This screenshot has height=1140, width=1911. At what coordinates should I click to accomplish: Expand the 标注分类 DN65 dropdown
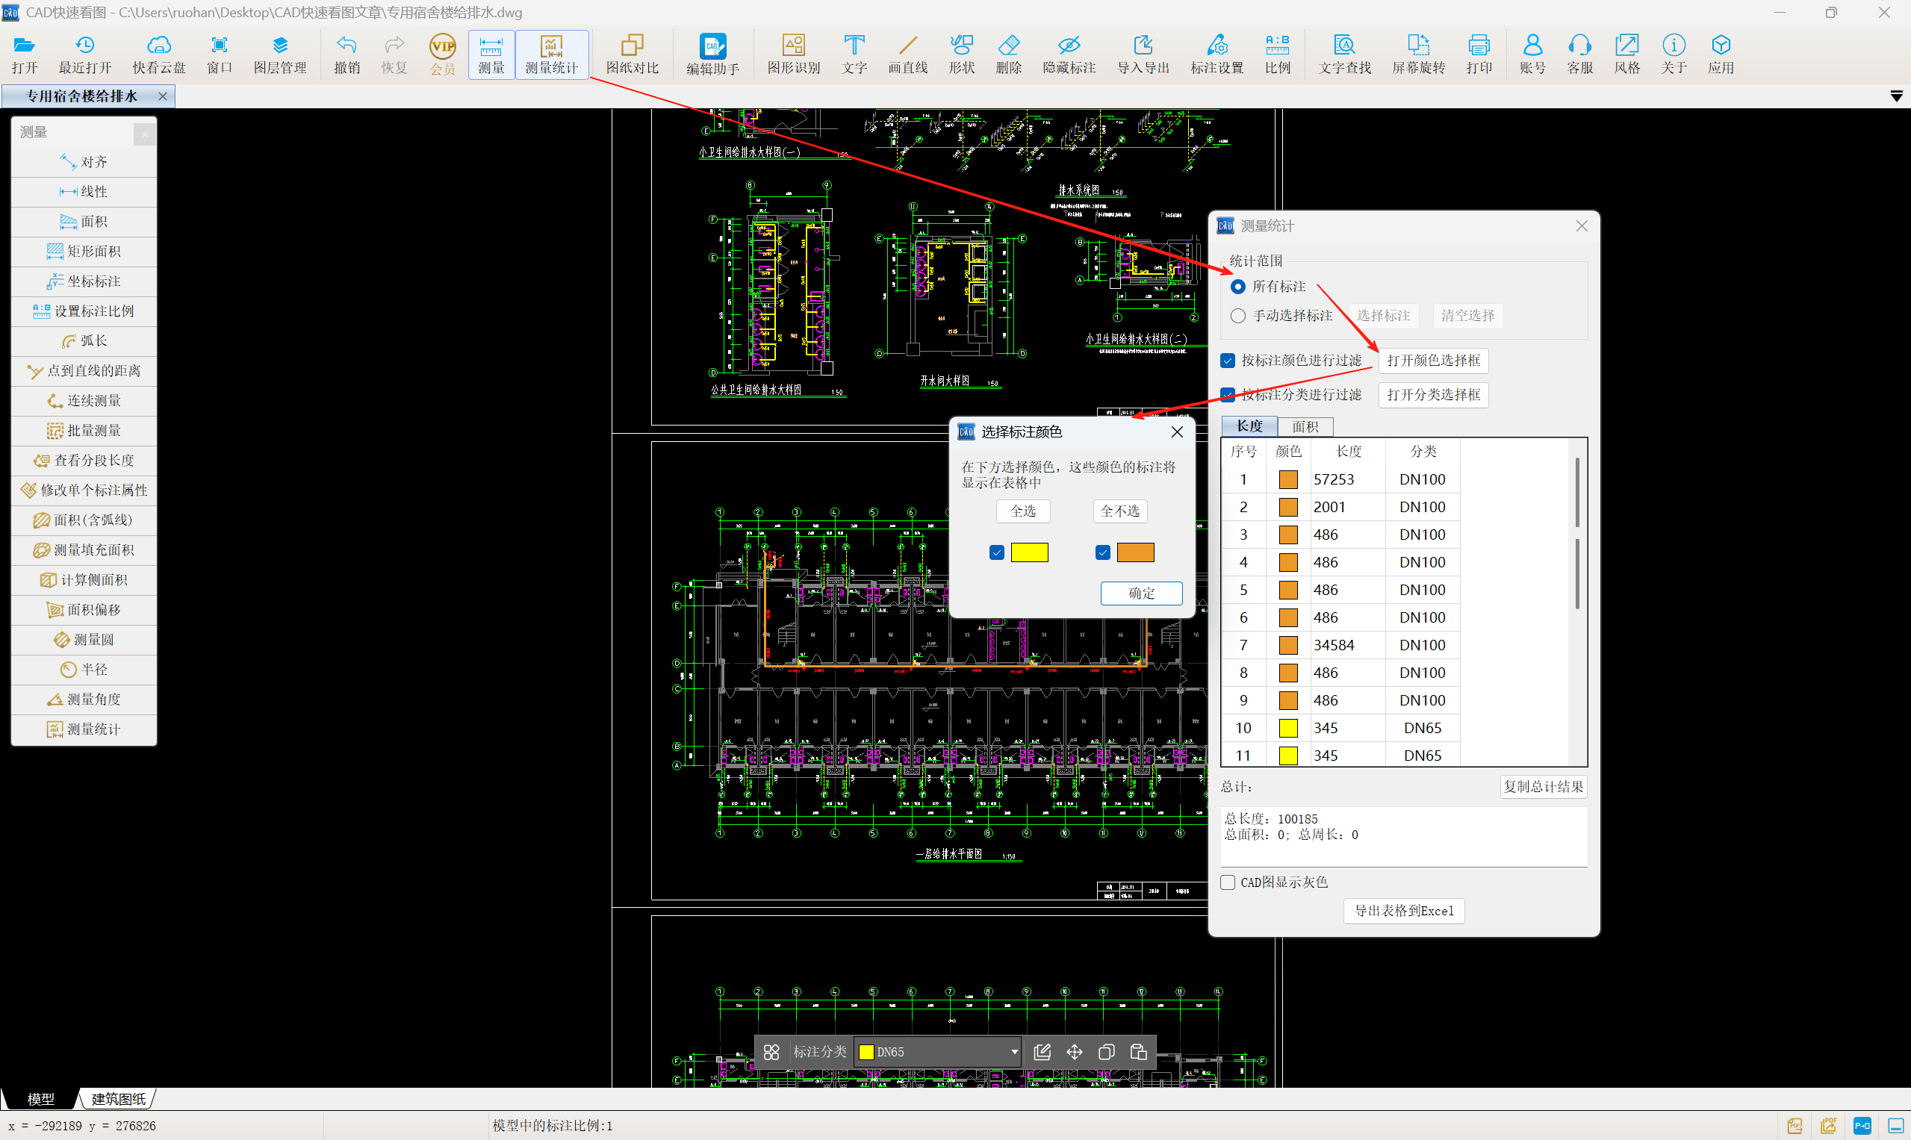click(x=1013, y=1052)
